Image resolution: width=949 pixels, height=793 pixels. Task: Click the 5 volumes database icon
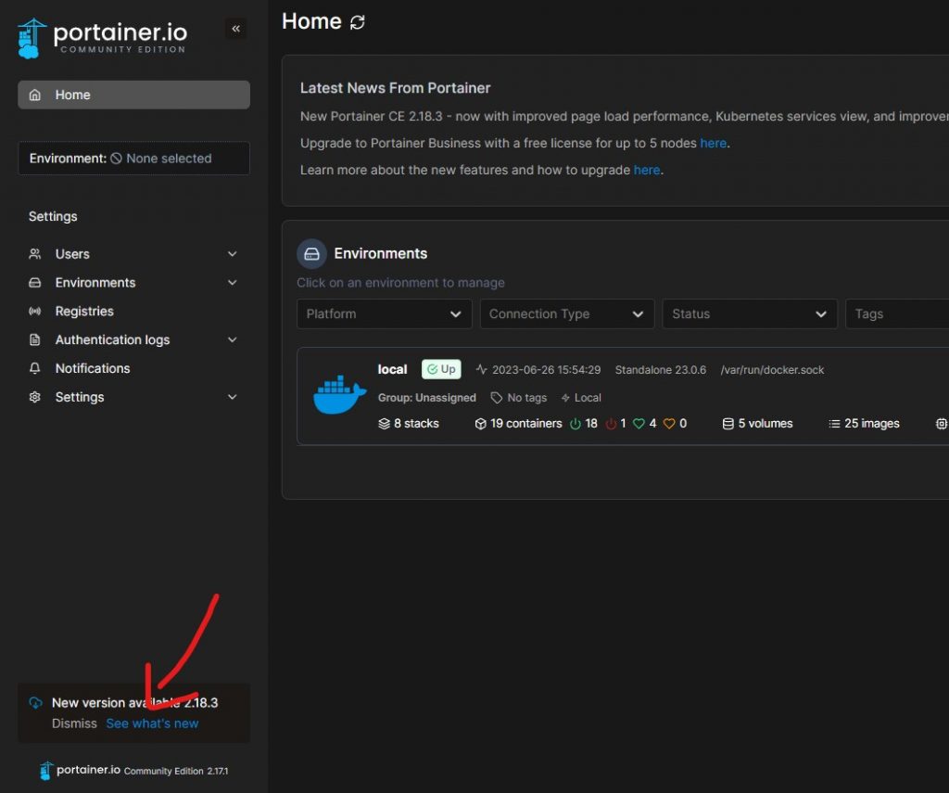[728, 424]
